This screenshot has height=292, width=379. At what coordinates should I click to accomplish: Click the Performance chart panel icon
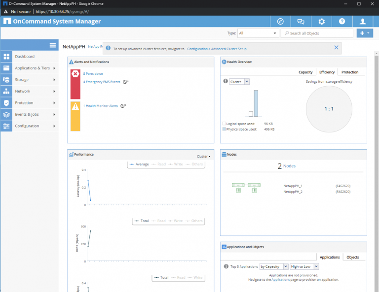pyautogui.click(x=71, y=154)
